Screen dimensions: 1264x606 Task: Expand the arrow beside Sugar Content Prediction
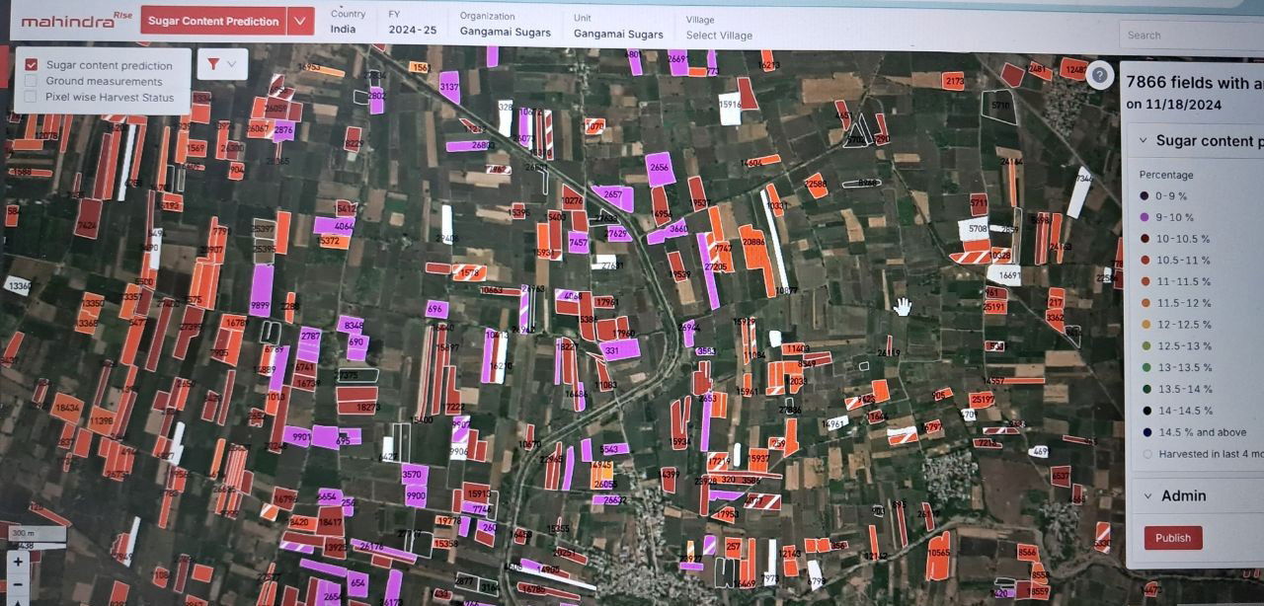[301, 21]
